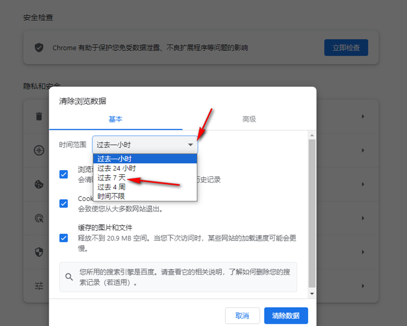Select 过去 4 周 option
The height and width of the screenshot is (326, 407).
[x=145, y=187]
